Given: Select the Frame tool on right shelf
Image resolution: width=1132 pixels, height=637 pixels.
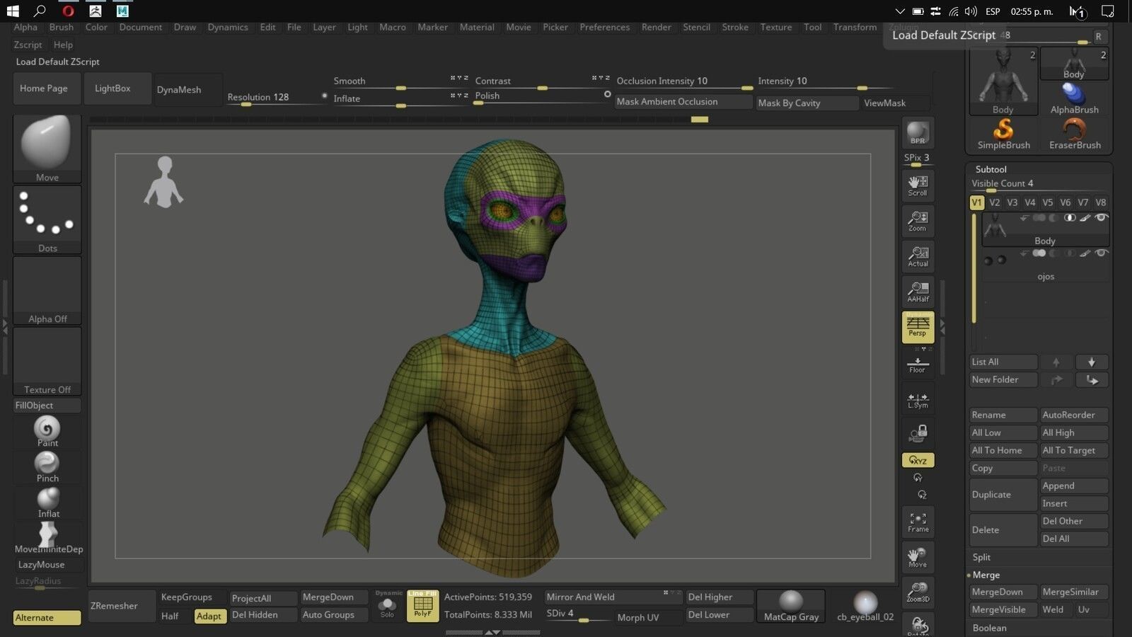Looking at the screenshot, I should 918,522.
